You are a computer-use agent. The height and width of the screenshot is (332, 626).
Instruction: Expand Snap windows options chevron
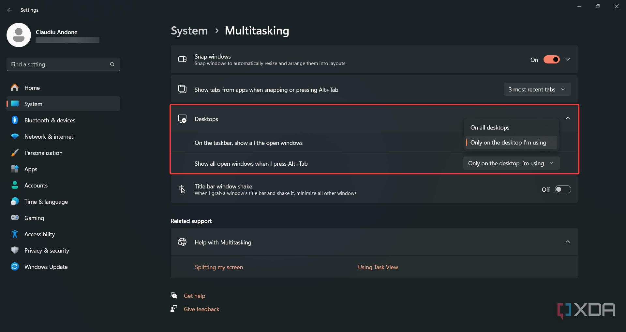568,60
